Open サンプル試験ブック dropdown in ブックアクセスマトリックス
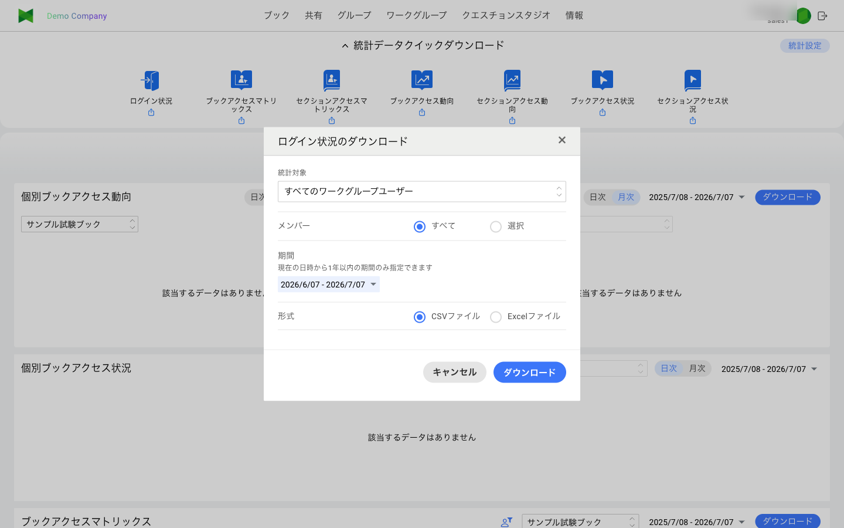This screenshot has width=844, height=528. 580,522
